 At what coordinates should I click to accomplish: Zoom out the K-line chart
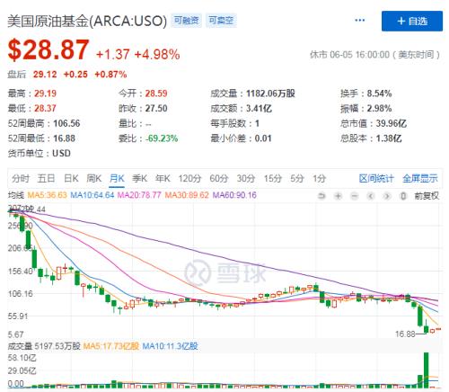[355, 196]
